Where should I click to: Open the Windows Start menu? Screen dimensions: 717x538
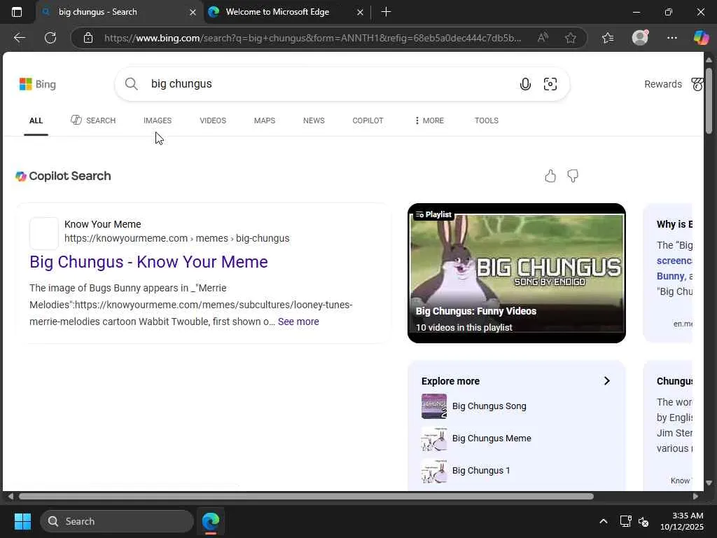click(22, 521)
